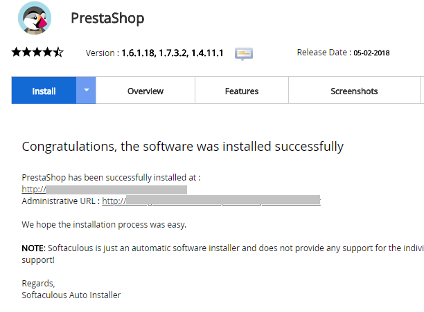Click the Congratulations installed successfully heading

click(182, 147)
